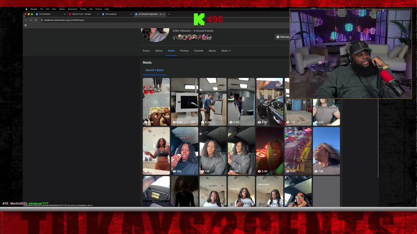Play the reel with 26K views
The height and width of the screenshot is (234, 417).
[x=326, y=112]
